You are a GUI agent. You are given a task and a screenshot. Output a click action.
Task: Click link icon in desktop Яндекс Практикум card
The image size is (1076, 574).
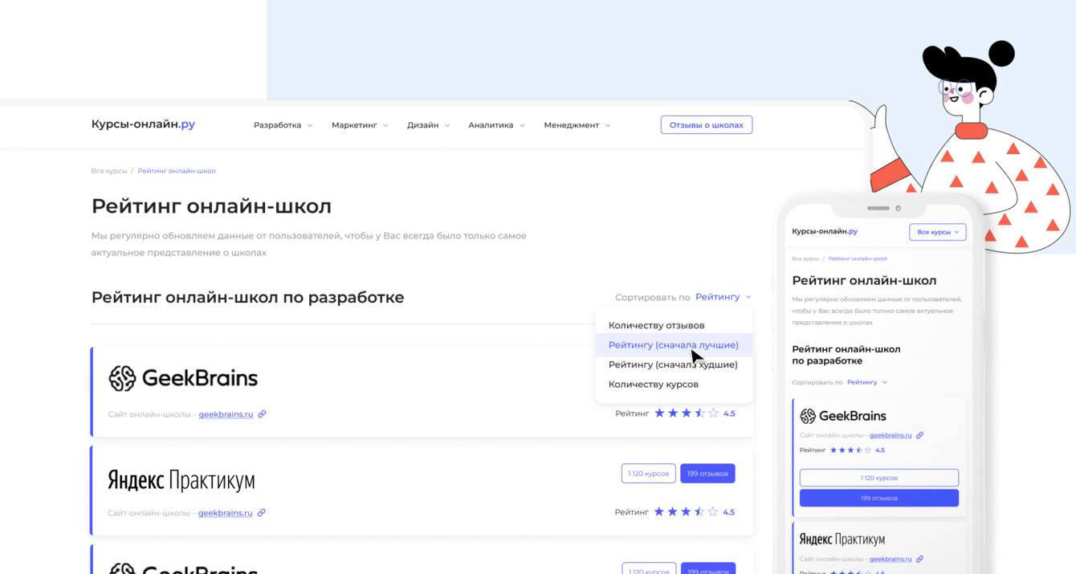(261, 513)
